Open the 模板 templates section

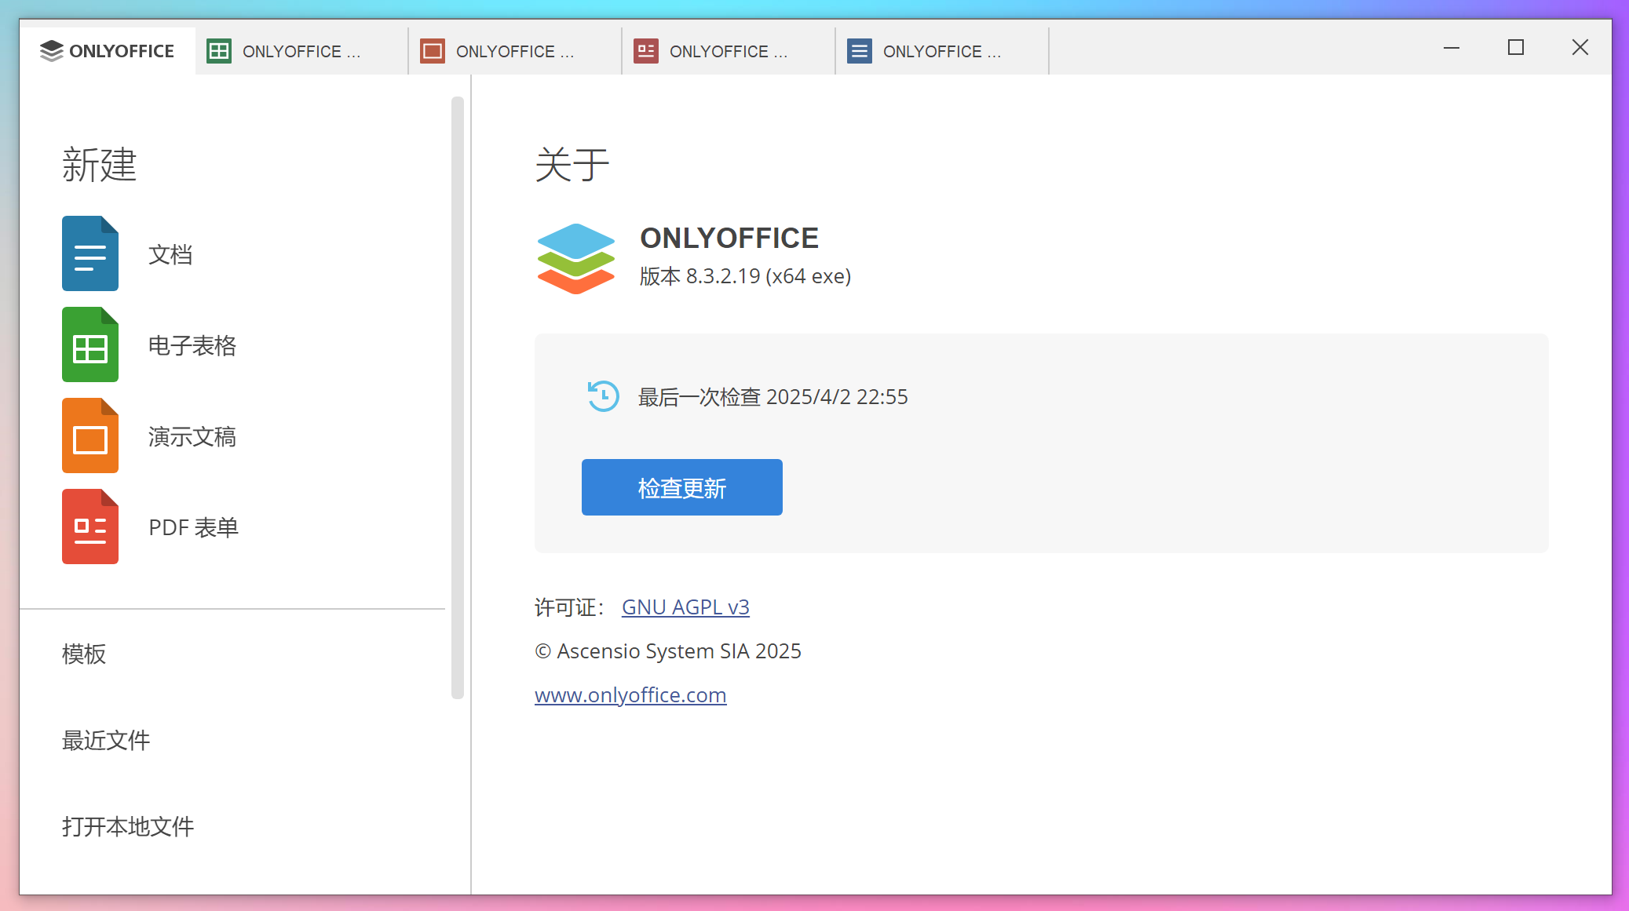[x=84, y=654]
